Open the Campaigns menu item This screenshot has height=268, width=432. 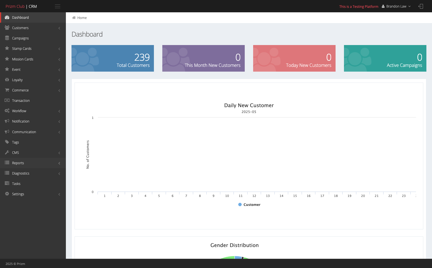click(x=33, y=38)
